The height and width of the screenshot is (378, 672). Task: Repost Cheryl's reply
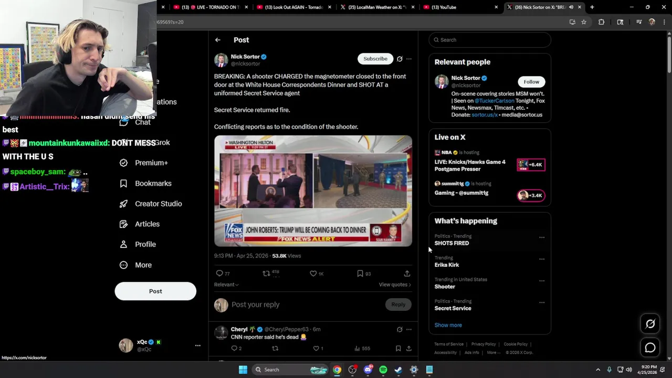[x=275, y=348]
